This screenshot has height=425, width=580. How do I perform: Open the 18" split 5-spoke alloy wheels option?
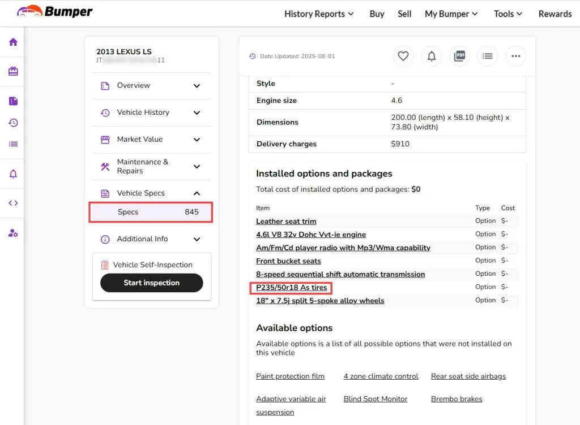[x=320, y=301]
